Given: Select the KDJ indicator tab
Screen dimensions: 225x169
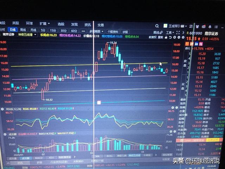Looking at the screenshot, I should [51, 158].
